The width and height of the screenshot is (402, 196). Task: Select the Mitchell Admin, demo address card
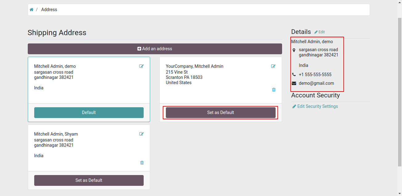[x=89, y=80]
